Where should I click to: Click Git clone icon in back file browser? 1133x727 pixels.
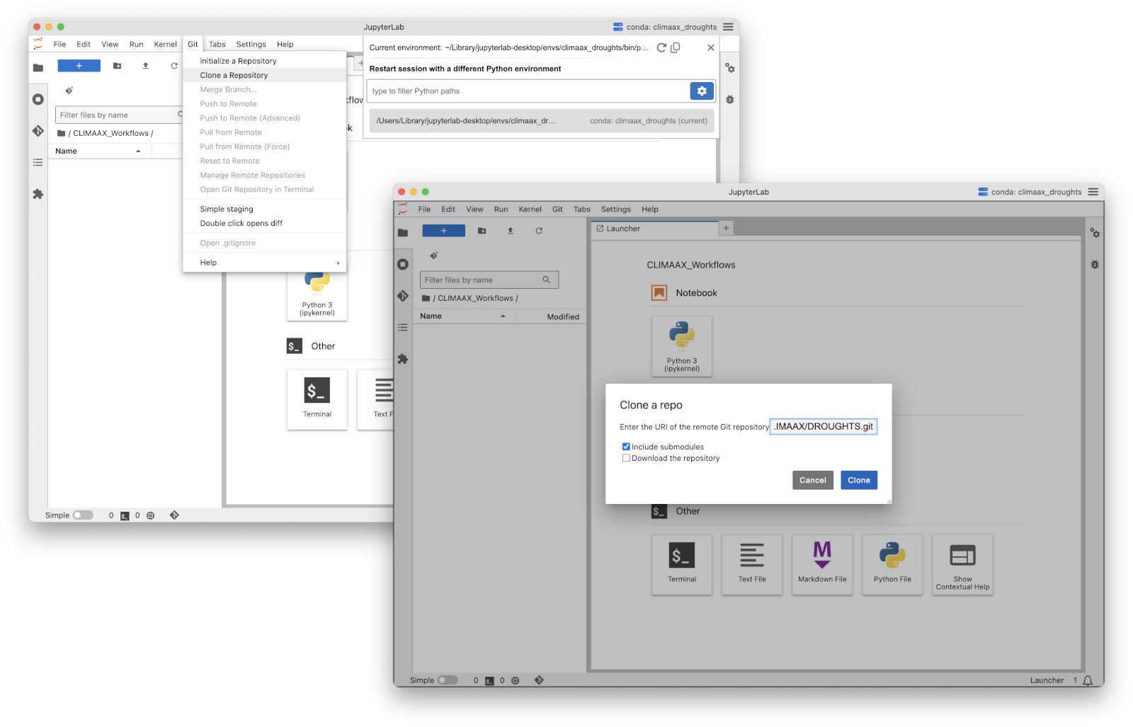tap(69, 91)
